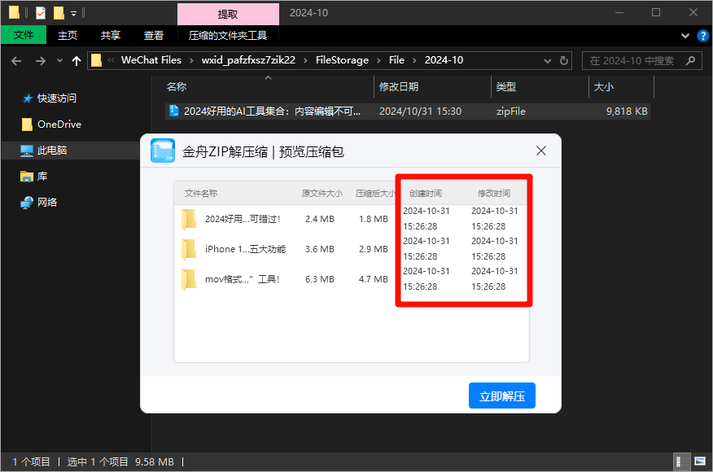Expand the ribbon chevron
This screenshot has height=472, width=713.
tap(685, 36)
